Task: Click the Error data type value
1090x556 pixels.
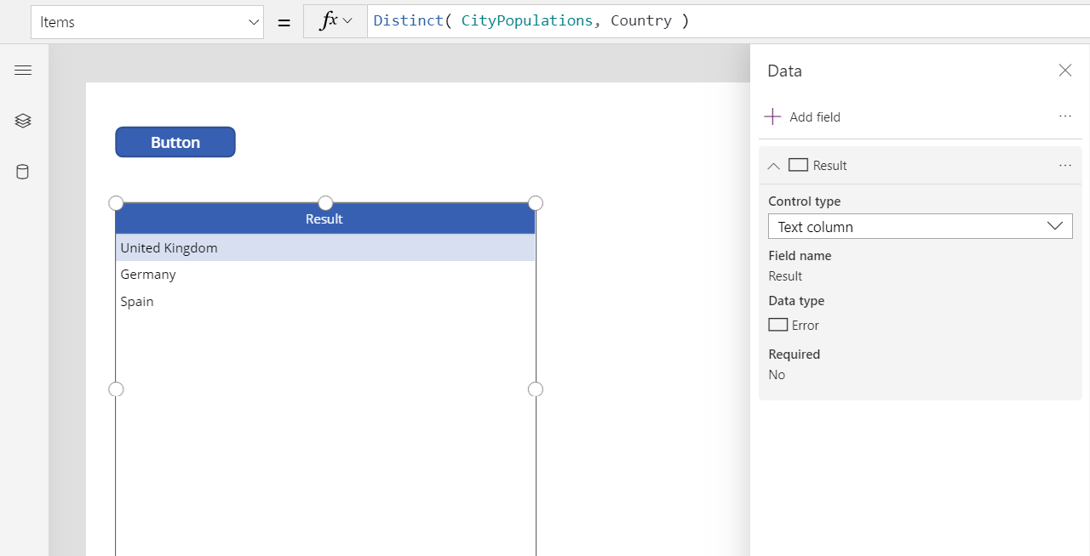Action: [806, 326]
